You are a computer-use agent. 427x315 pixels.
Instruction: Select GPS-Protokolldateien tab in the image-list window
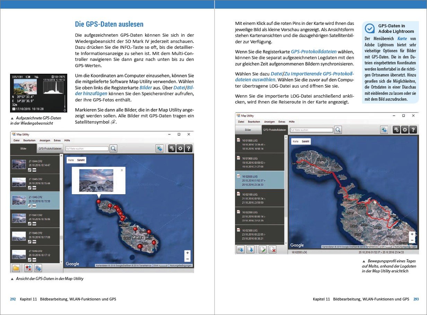pos(50,148)
